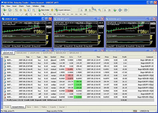Select the profit value -20.98

(x=124, y=94)
